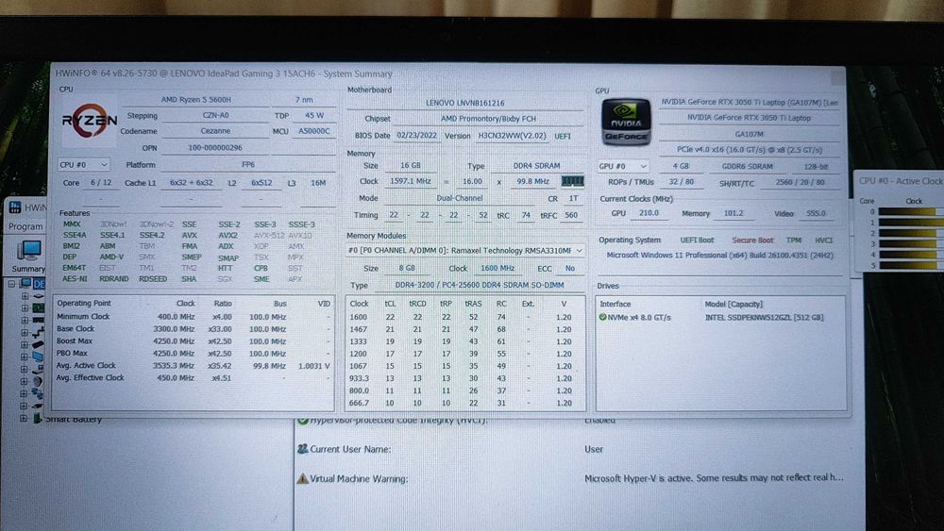The height and width of the screenshot is (531, 944).
Task: Expand the audio tree node
Action: 25,381
